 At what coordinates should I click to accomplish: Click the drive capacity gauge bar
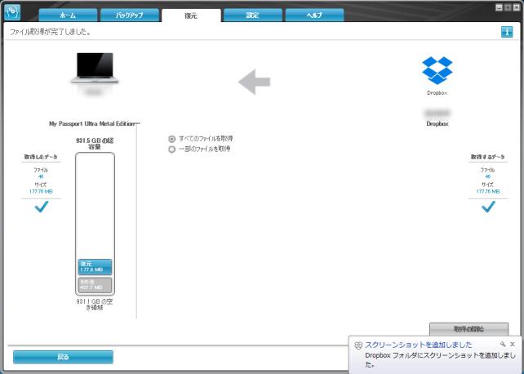pos(95,224)
